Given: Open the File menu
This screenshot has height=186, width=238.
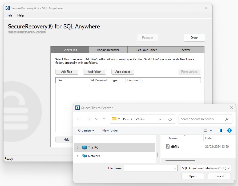Looking at the screenshot, I should [10, 15].
